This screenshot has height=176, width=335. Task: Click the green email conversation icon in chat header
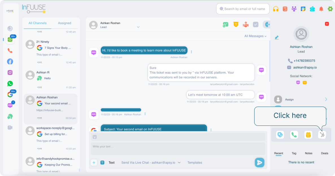[x=225, y=25]
